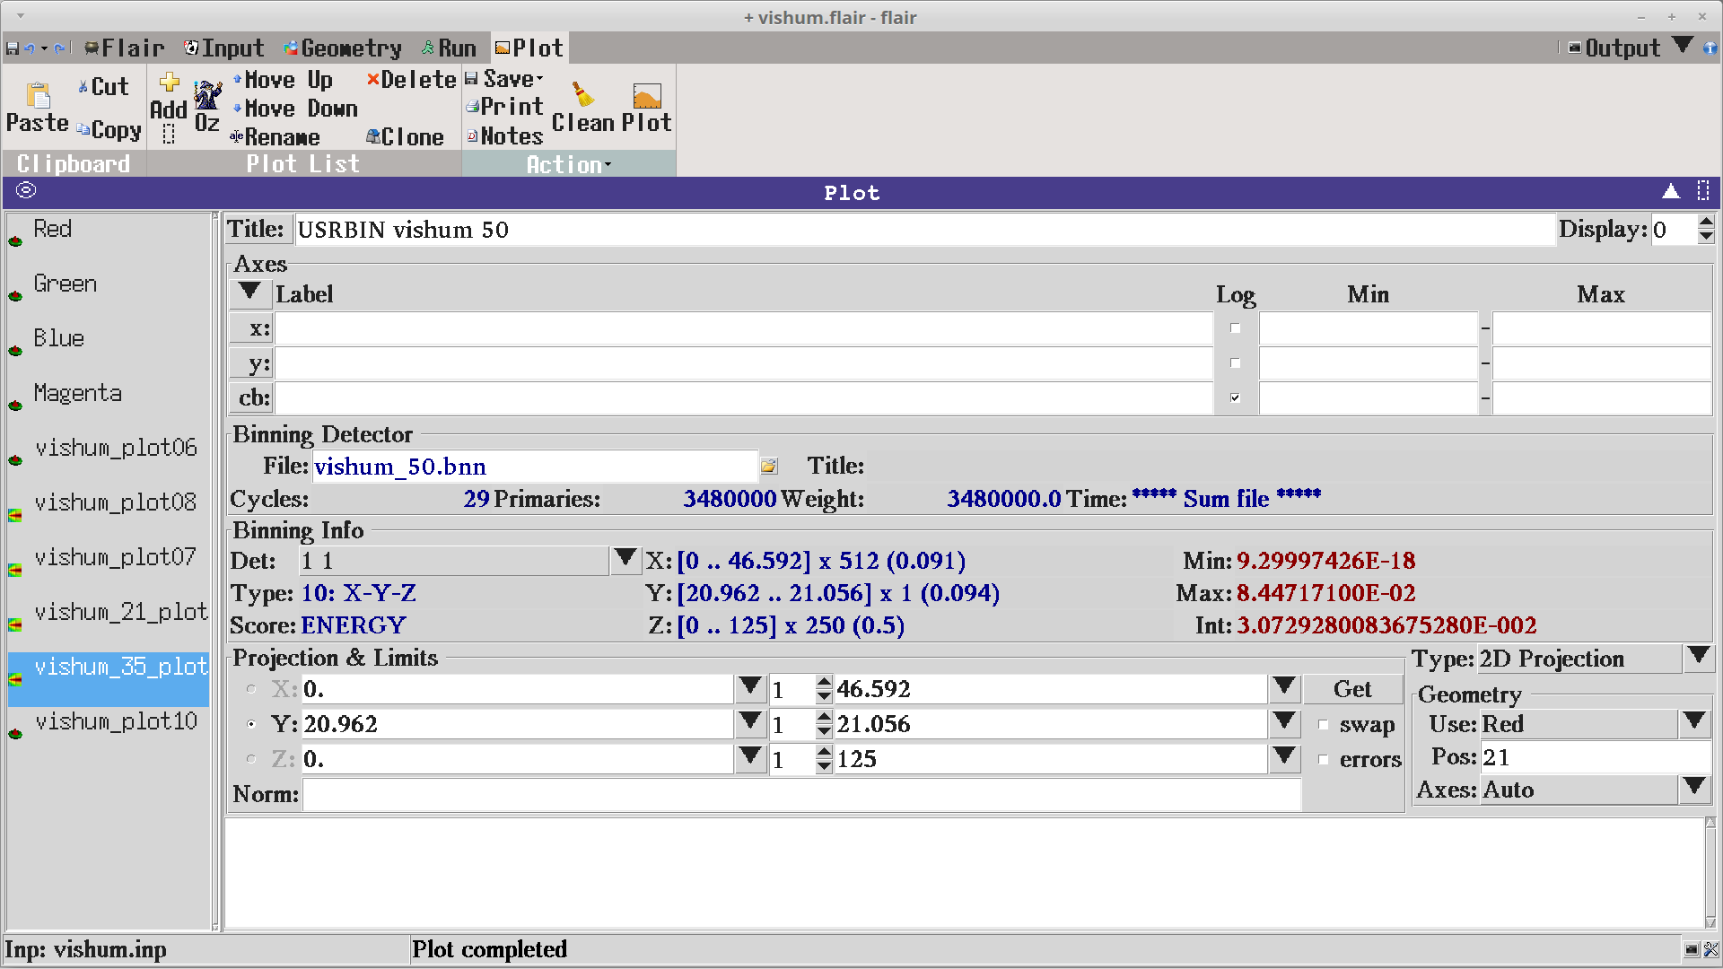
Task: Click the Norm input field
Action: 801,794
